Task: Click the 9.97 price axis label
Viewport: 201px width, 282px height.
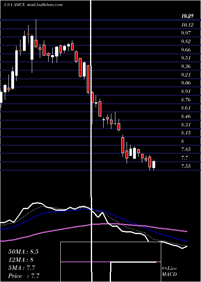Action: tap(186, 33)
